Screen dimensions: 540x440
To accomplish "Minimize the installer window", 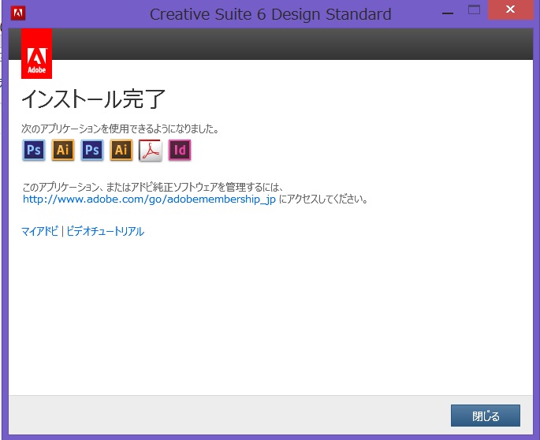I will pyautogui.click(x=447, y=11).
